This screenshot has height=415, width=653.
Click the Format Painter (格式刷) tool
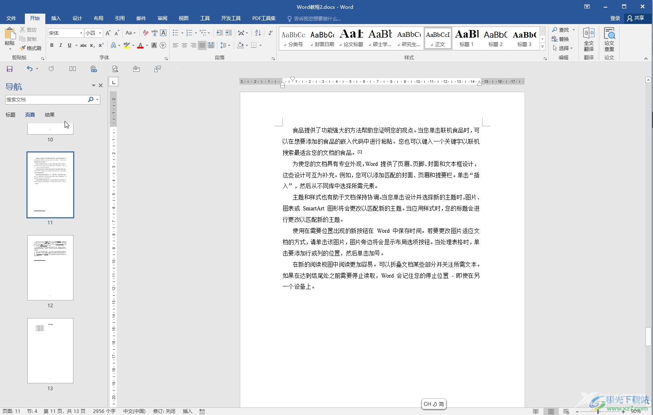pyautogui.click(x=30, y=48)
